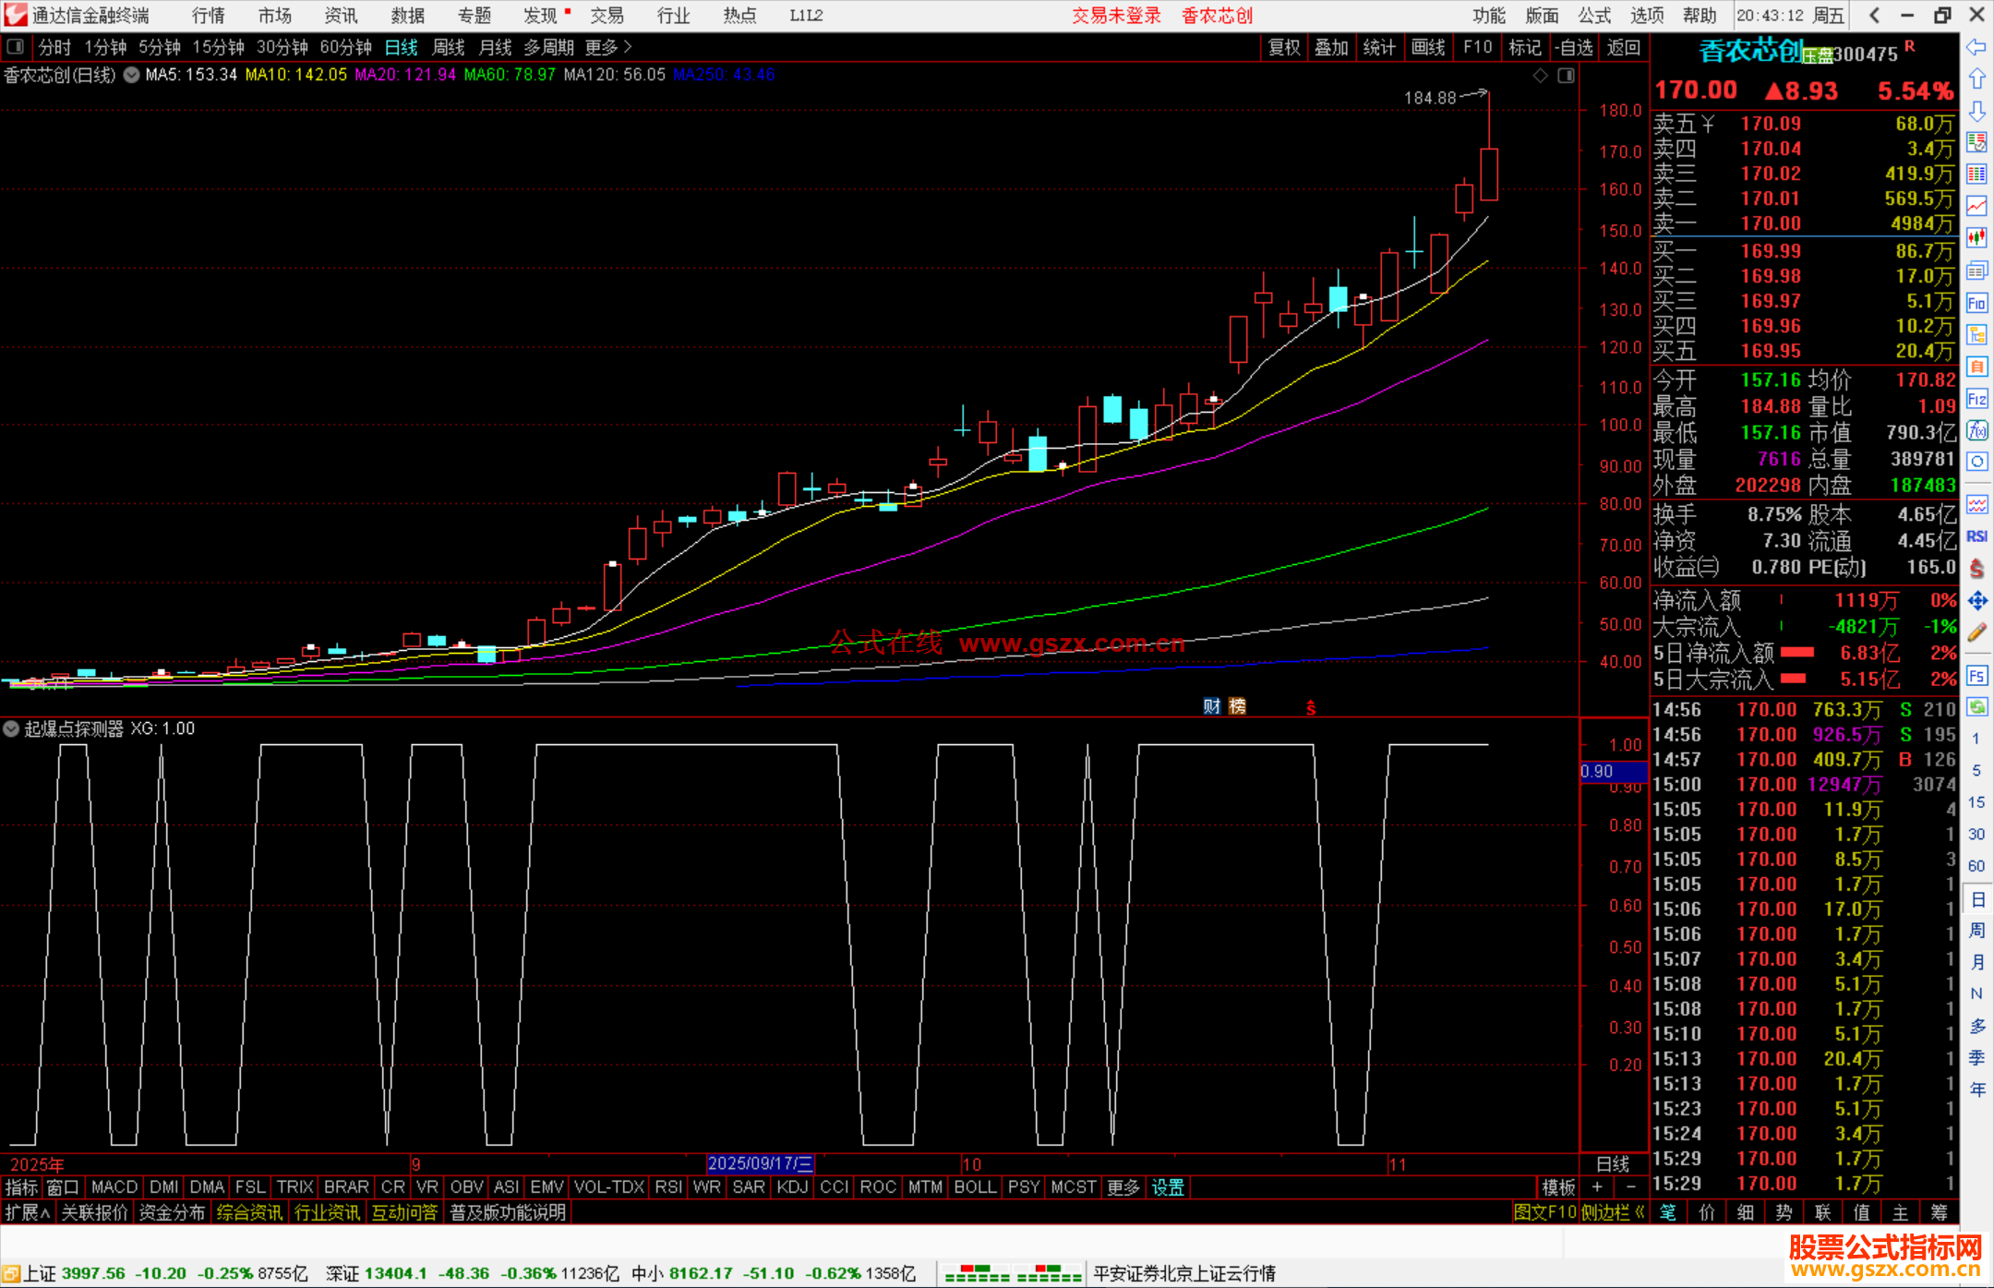The width and height of the screenshot is (1994, 1288).
Task: Click the 设置 indicator settings link
Action: pyautogui.click(x=1168, y=1186)
